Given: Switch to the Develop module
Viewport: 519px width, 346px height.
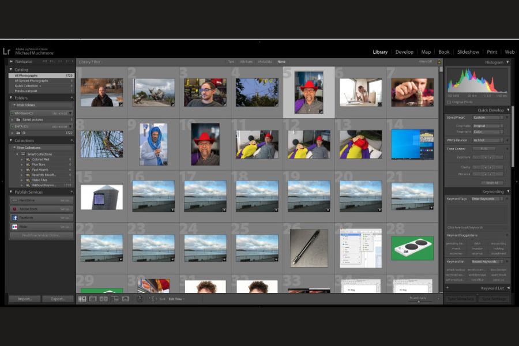Looking at the screenshot, I should (404, 51).
